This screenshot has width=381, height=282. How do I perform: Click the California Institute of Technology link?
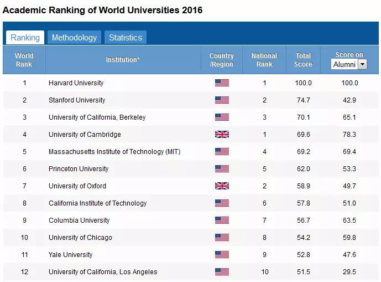[97, 203]
